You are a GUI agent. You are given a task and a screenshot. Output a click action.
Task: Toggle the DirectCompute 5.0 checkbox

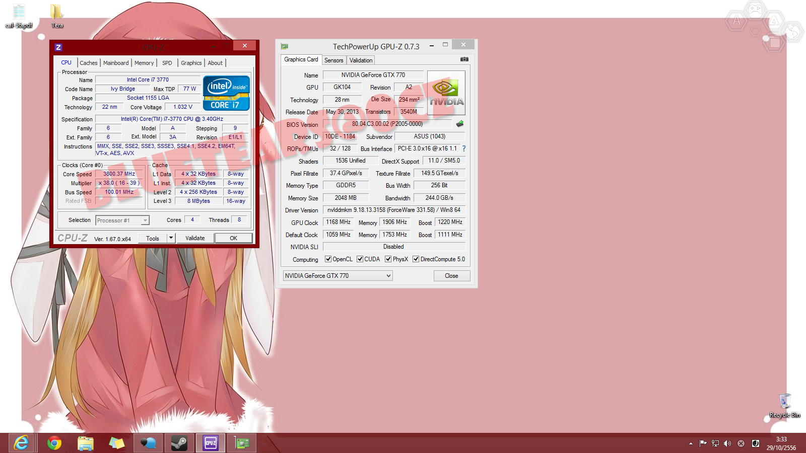tap(416, 259)
